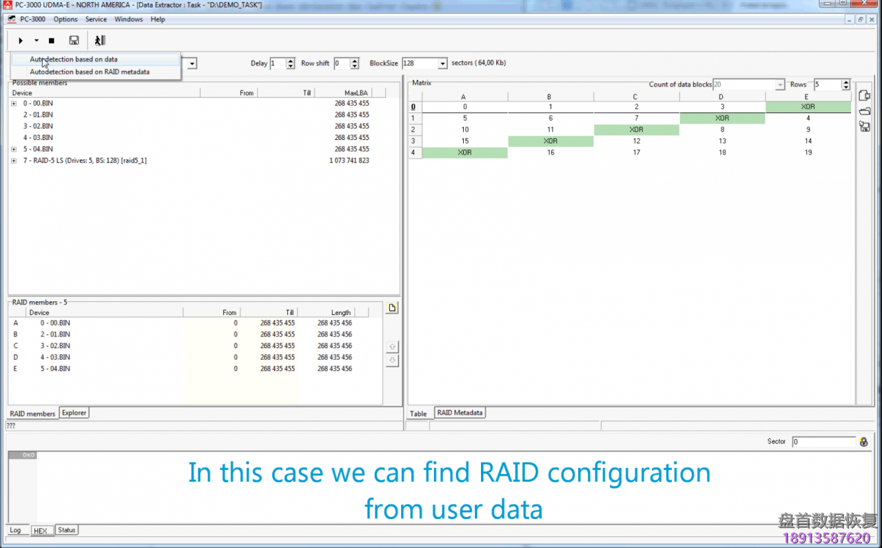Click the move-down arrow beside RAID members

(x=392, y=361)
